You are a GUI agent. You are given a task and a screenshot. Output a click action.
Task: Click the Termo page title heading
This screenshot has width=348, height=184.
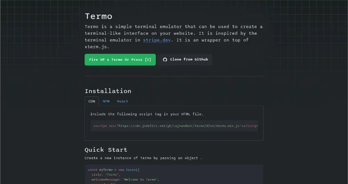[x=98, y=16]
